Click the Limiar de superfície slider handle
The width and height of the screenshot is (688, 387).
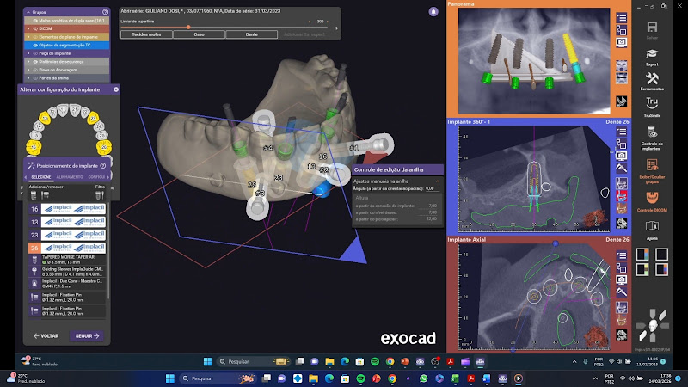pyautogui.click(x=188, y=27)
